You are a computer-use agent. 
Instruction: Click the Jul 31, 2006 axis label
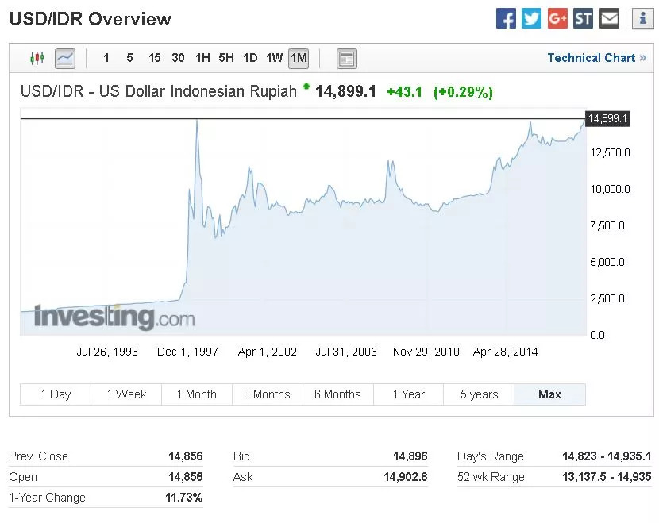346,352
